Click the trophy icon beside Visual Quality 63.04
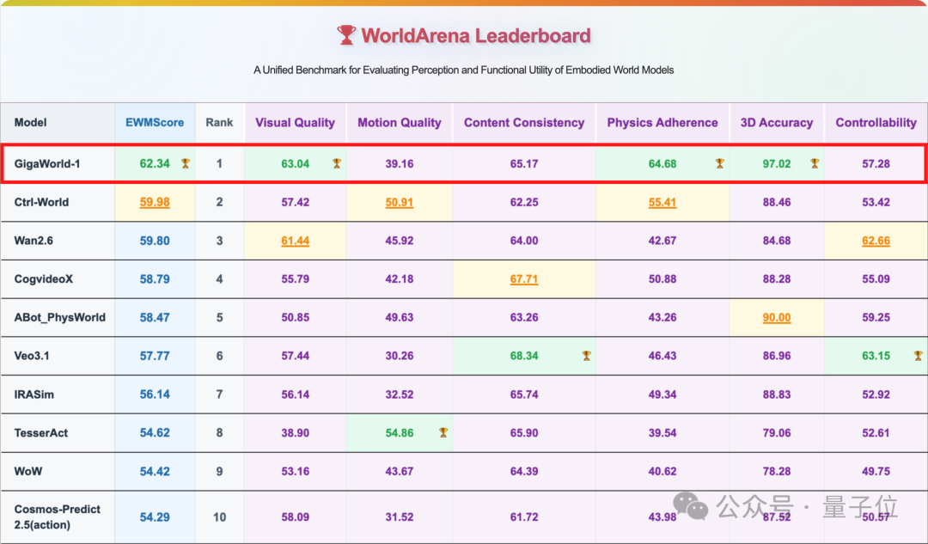 tap(337, 163)
